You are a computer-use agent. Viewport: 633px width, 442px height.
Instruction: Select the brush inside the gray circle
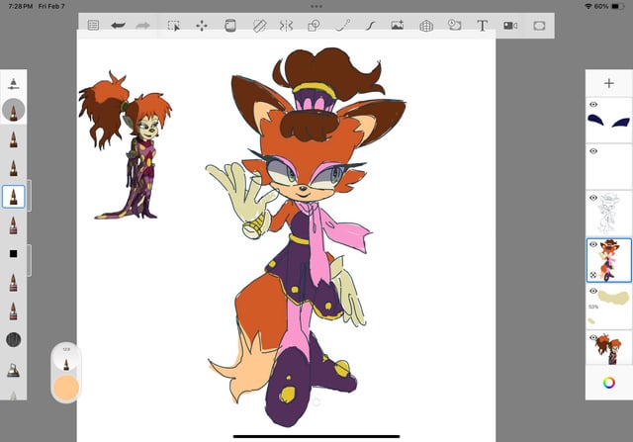(x=13, y=110)
